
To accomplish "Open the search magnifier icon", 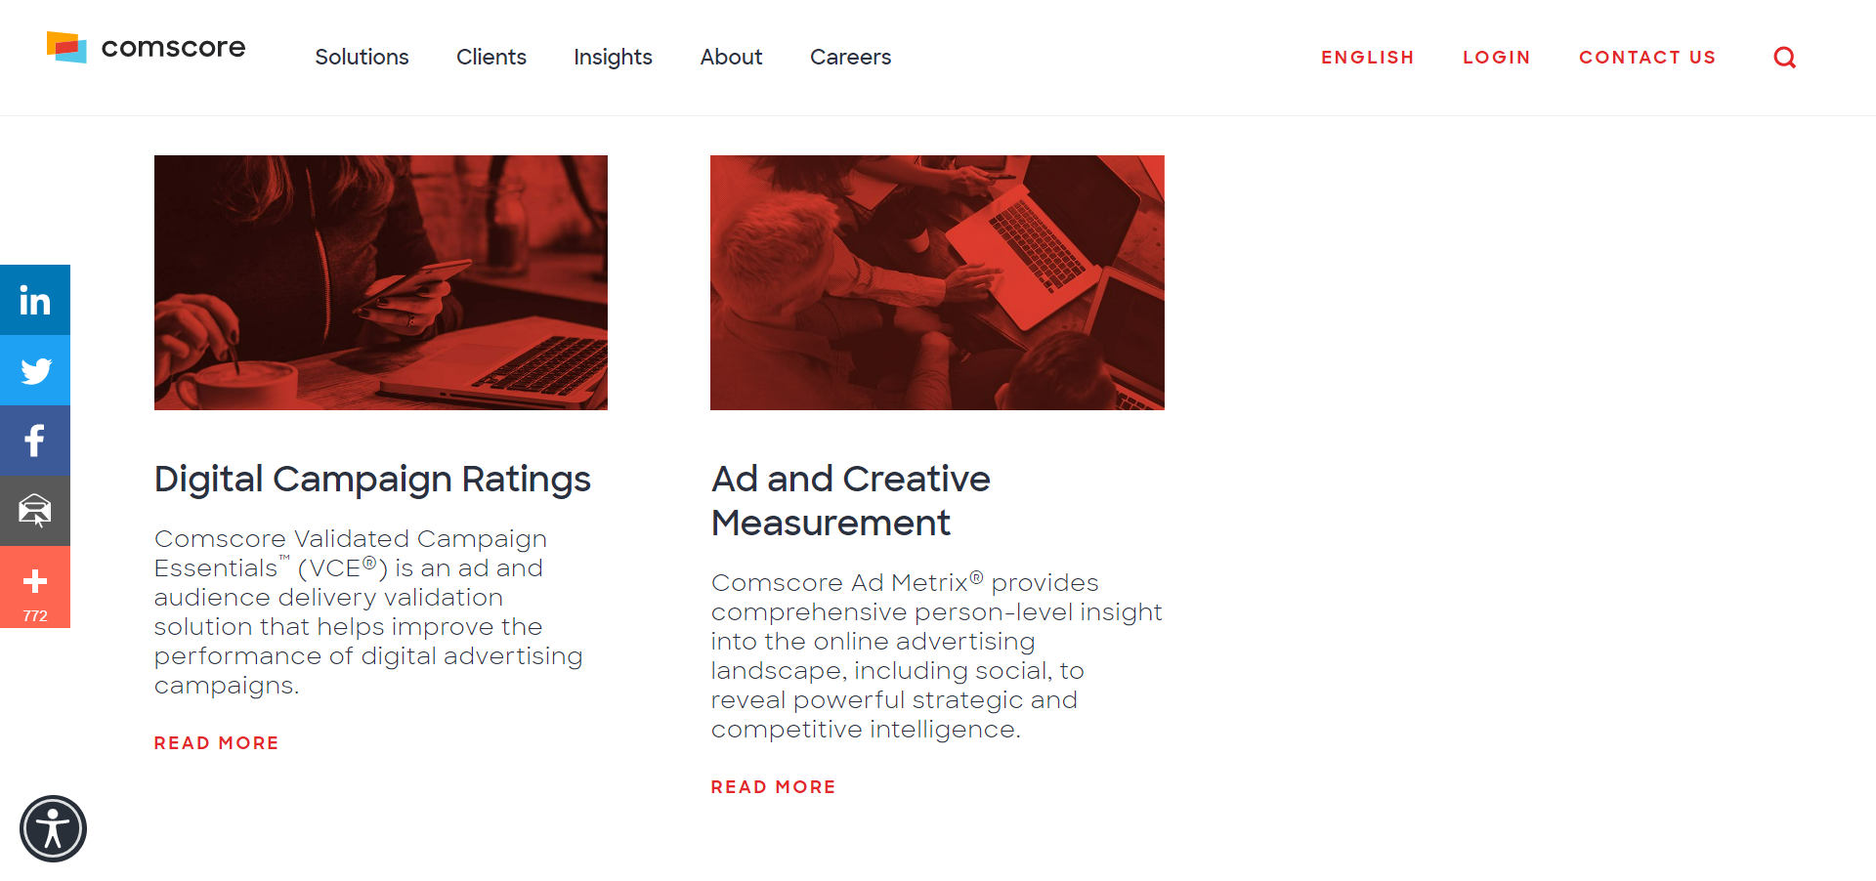I will (1784, 58).
